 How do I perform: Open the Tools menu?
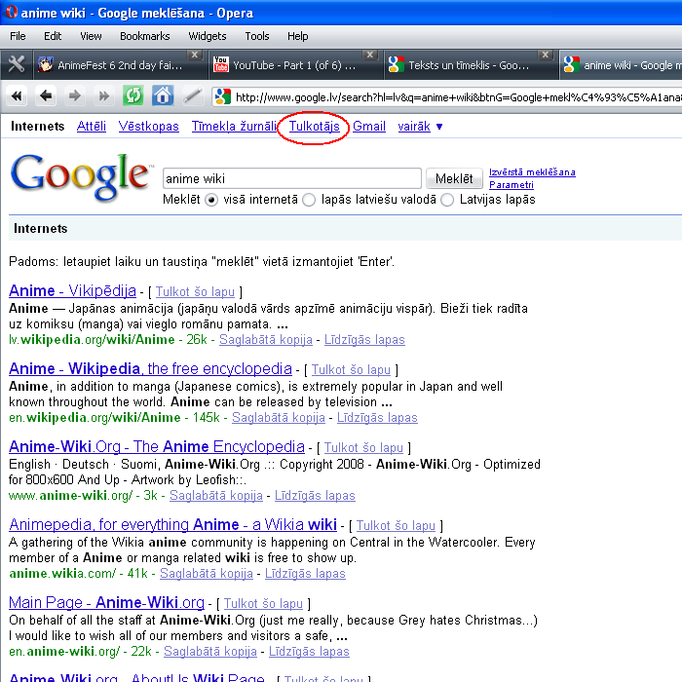[x=257, y=36]
